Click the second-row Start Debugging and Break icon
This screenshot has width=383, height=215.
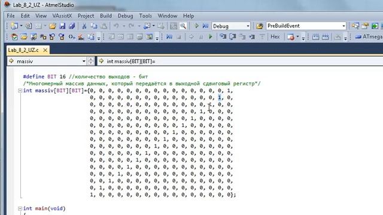click(169, 37)
